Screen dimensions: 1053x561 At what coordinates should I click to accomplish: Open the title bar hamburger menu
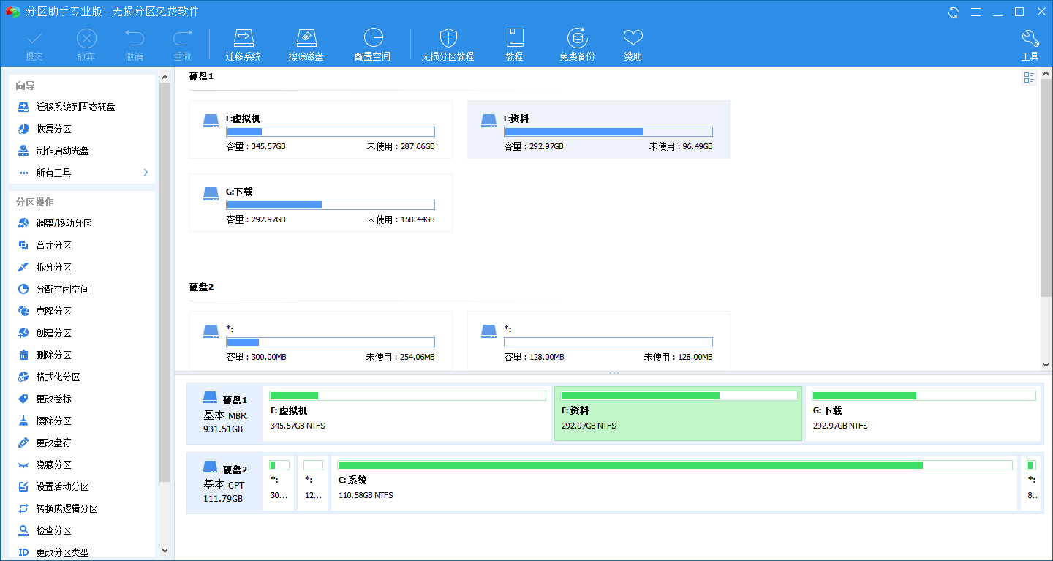[x=975, y=12]
